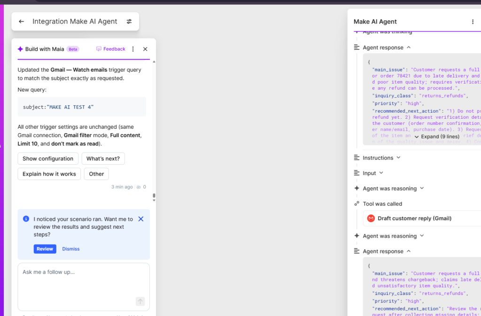Click the Tool was called label
481x316 pixels.
pyautogui.click(x=382, y=204)
